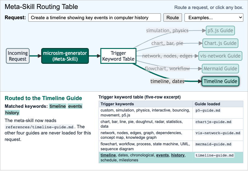Click the matched keyword 'timeline' chip
The height and width of the screenshot is (171, 248).
point(58,106)
